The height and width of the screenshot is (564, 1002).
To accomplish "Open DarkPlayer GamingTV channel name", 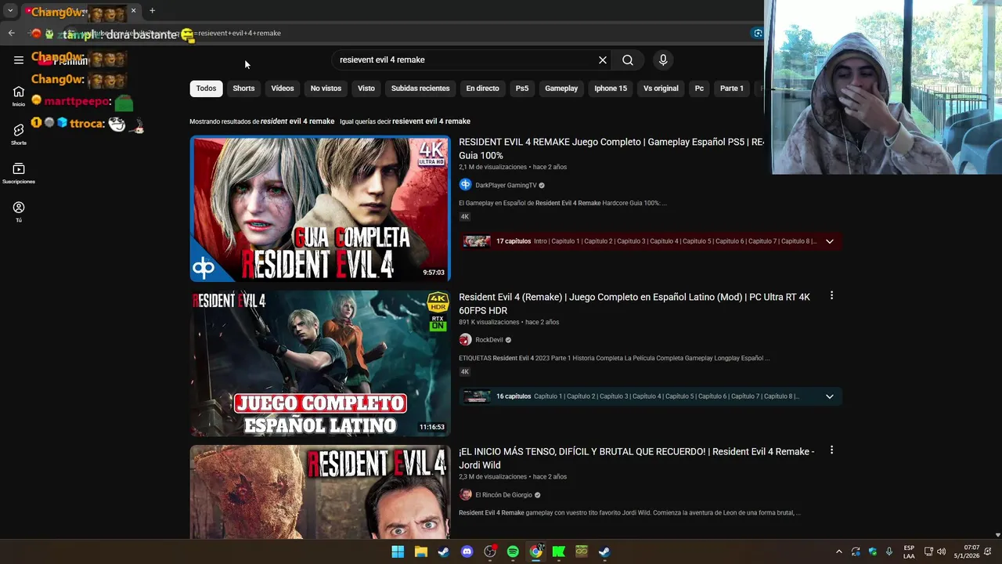I will pyautogui.click(x=506, y=186).
